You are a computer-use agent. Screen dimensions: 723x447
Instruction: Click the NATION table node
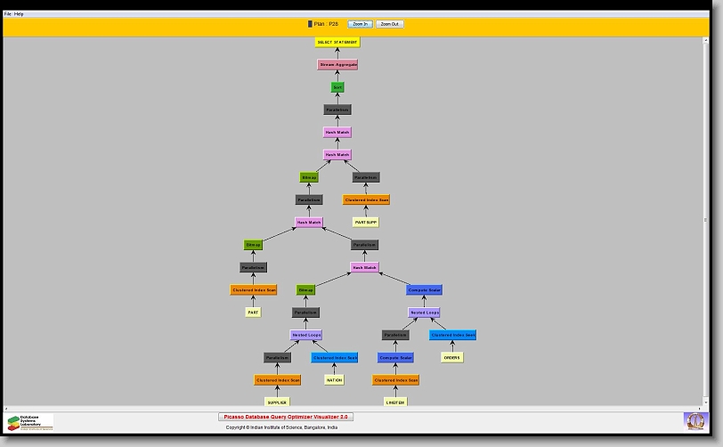pyautogui.click(x=334, y=380)
